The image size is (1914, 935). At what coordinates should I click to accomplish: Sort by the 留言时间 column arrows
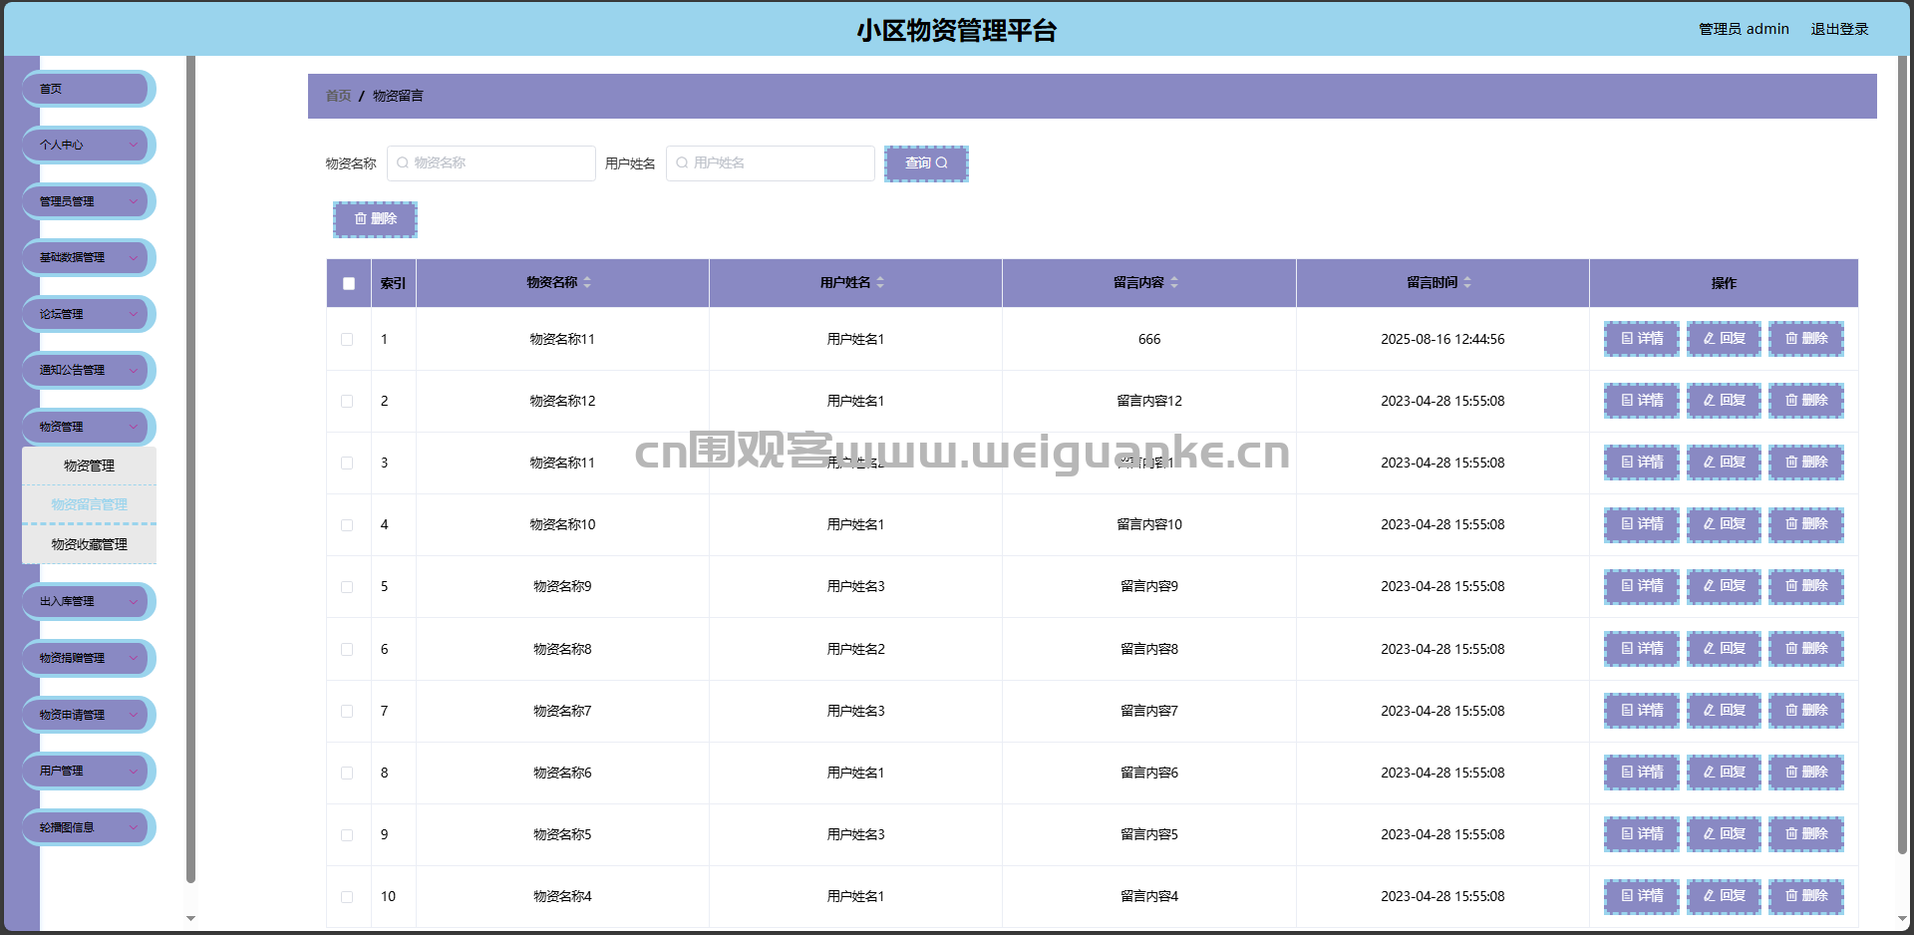point(1467,283)
